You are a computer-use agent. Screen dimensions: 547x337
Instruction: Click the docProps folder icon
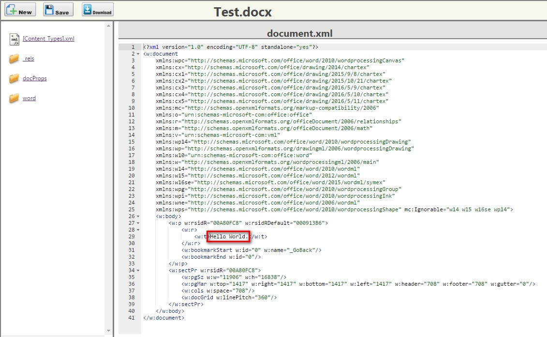pyautogui.click(x=14, y=79)
